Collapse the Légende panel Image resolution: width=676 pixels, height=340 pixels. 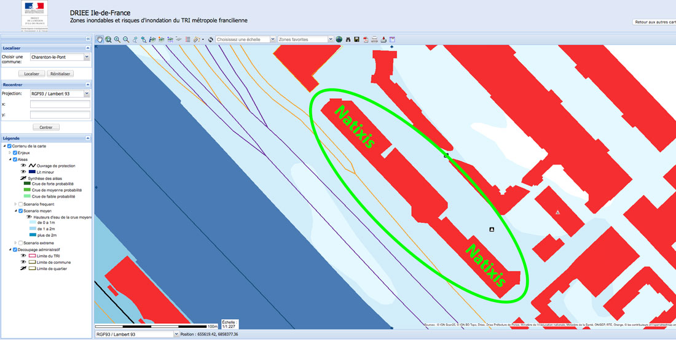coord(88,138)
